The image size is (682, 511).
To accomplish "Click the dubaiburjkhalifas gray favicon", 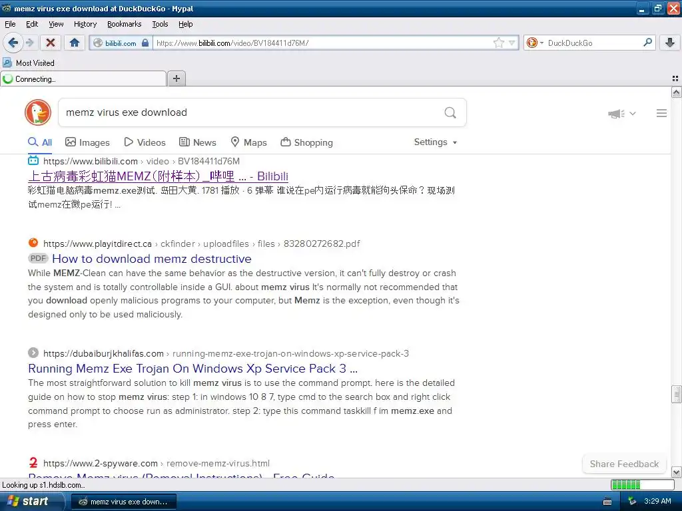I will coord(33,353).
